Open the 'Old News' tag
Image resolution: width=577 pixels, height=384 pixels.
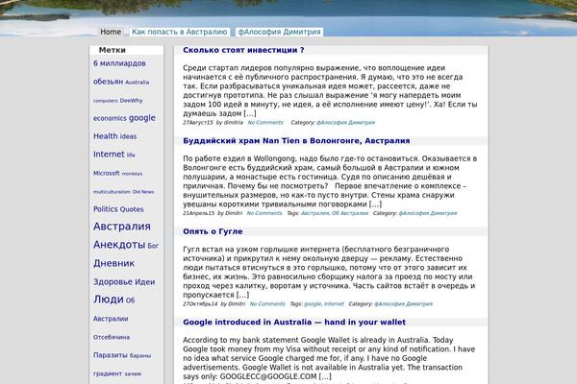[x=143, y=192]
